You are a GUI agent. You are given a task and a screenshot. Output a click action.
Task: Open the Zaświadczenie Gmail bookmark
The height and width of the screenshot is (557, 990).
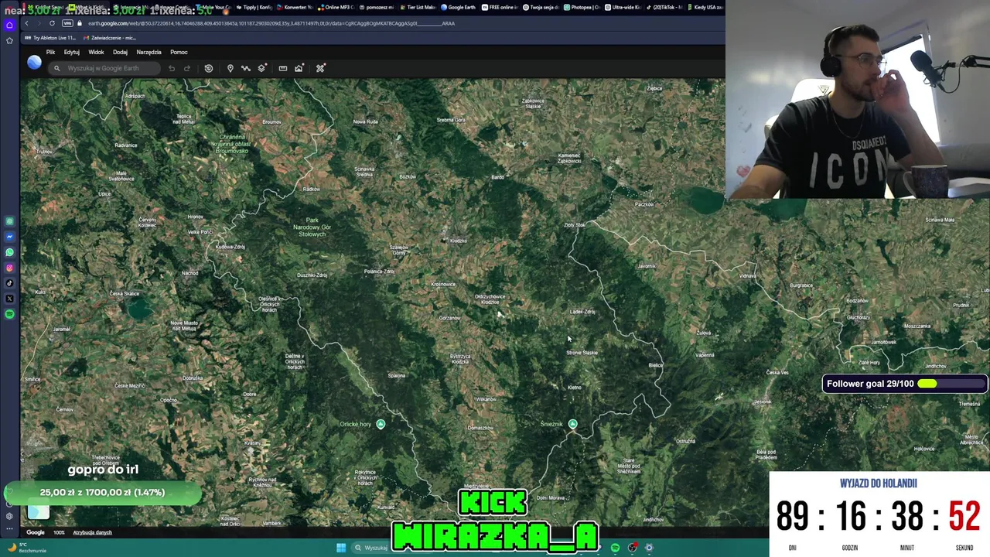click(x=109, y=38)
